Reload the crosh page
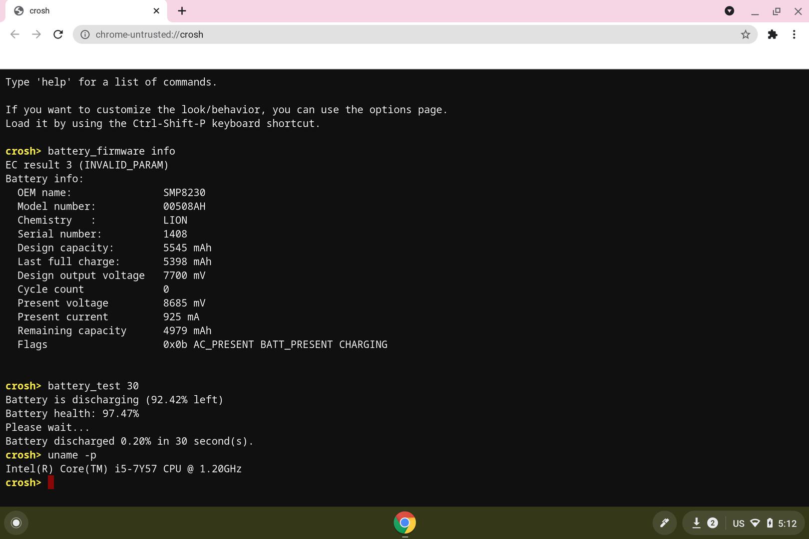The image size is (809, 539). coord(58,34)
